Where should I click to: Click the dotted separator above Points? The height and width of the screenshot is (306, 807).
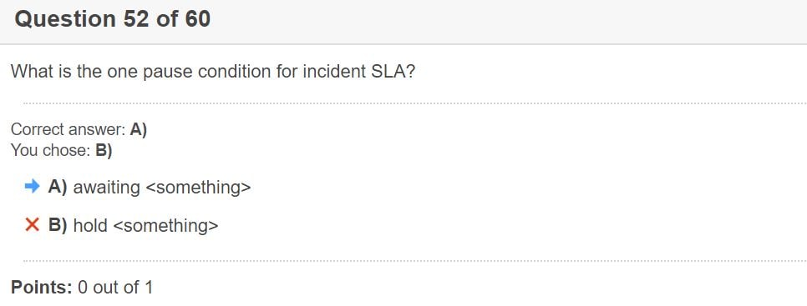click(x=415, y=261)
